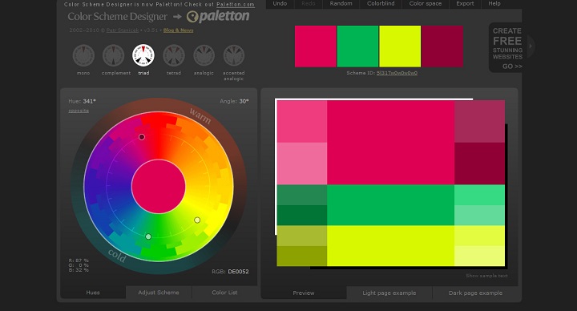Click Undo in the top menu
The width and height of the screenshot is (577, 311).
tap(280, 4)
